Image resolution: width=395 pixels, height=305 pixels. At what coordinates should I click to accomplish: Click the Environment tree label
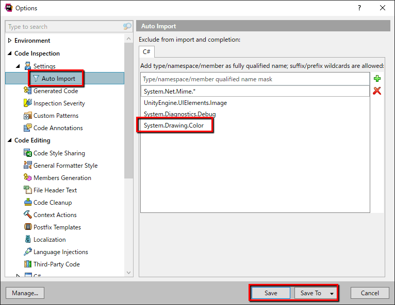[32, 41]
